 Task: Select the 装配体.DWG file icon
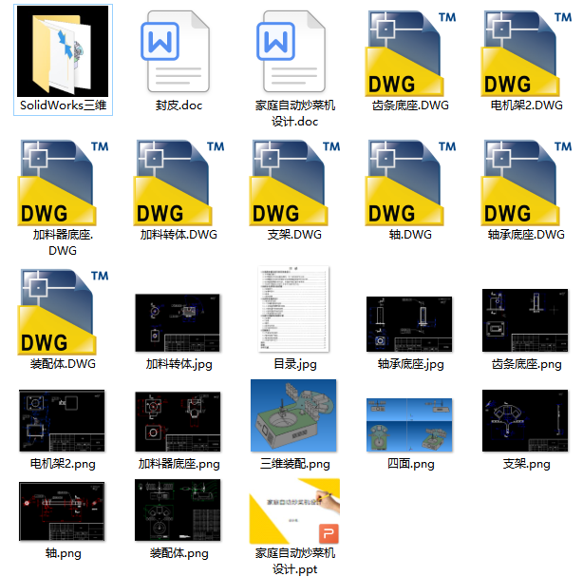[x=63, y=312]
